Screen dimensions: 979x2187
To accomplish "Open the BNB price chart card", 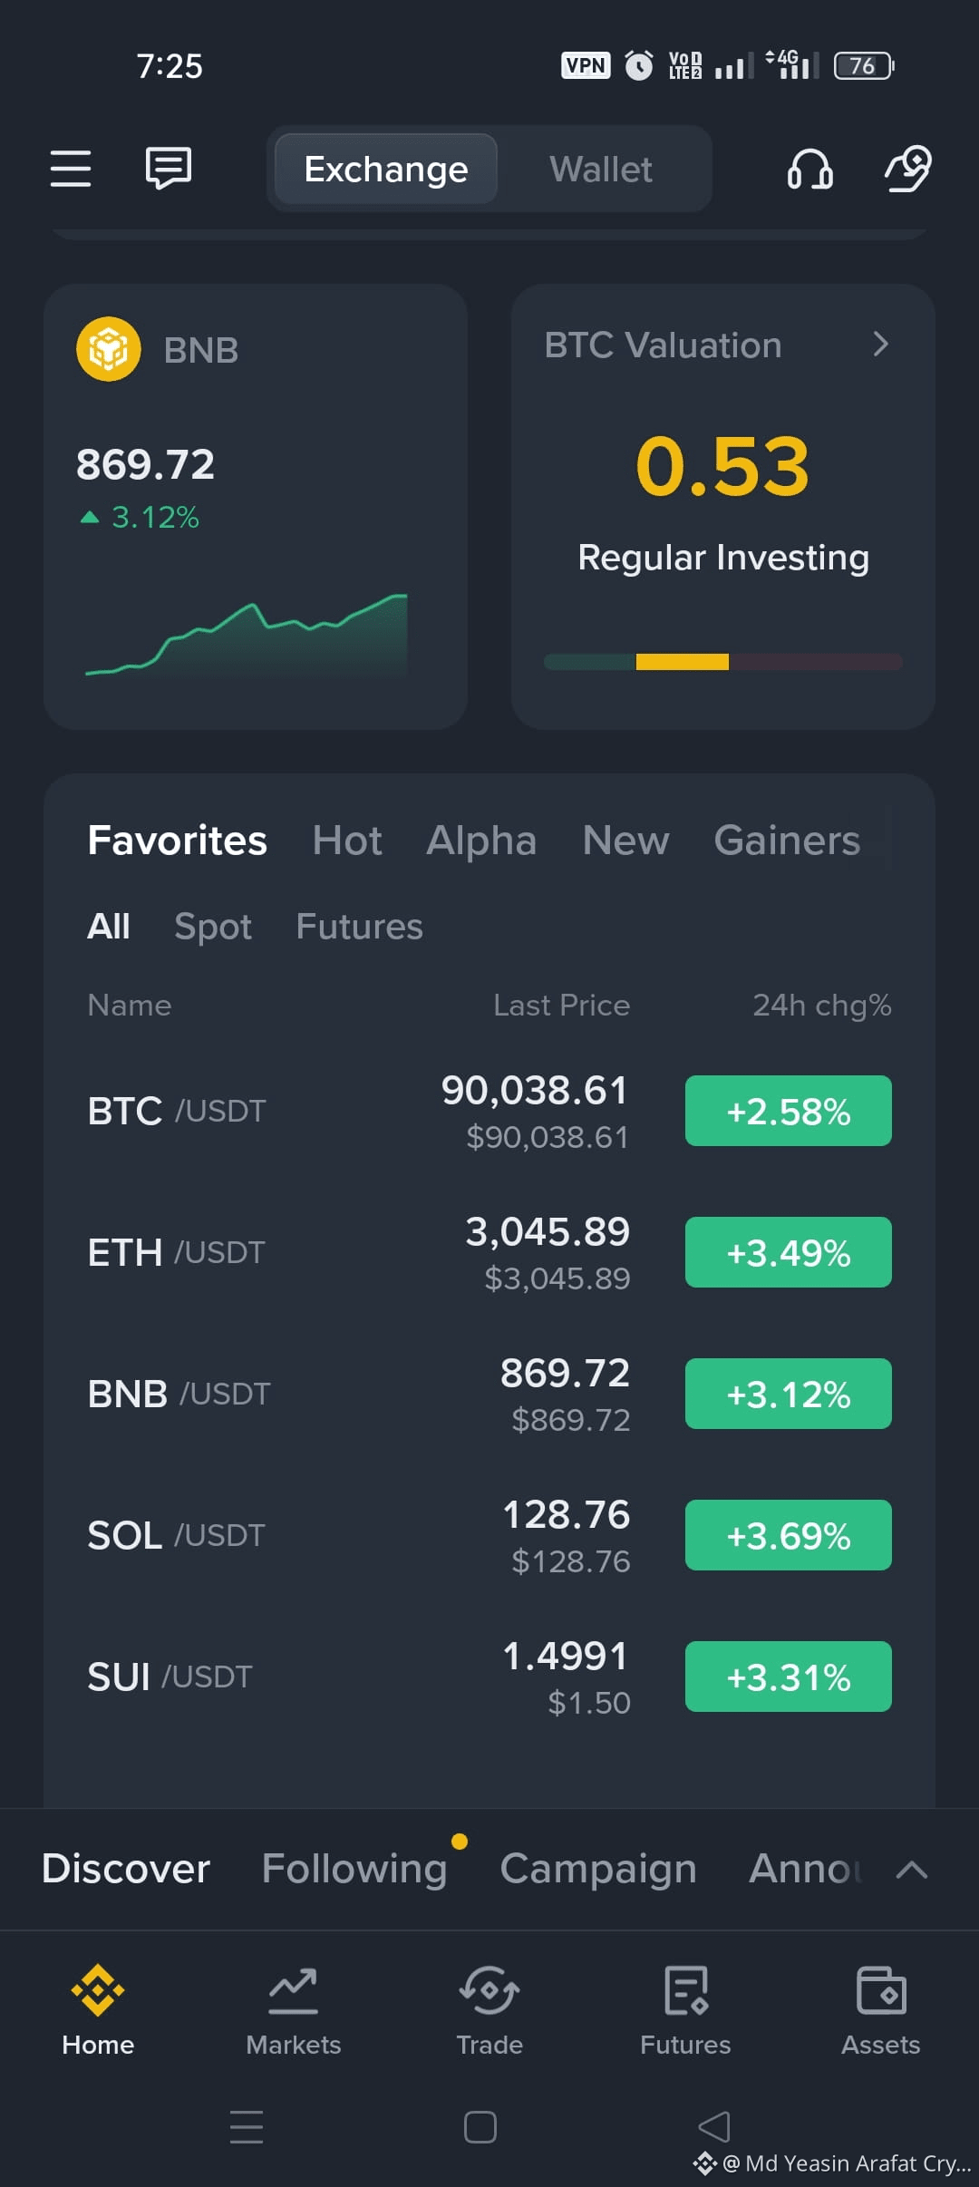I will [x=256, y=507].
